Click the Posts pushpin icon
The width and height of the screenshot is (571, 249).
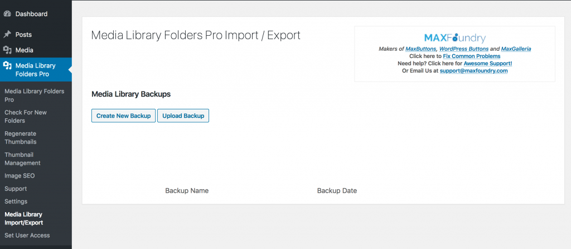coord(7,35)
